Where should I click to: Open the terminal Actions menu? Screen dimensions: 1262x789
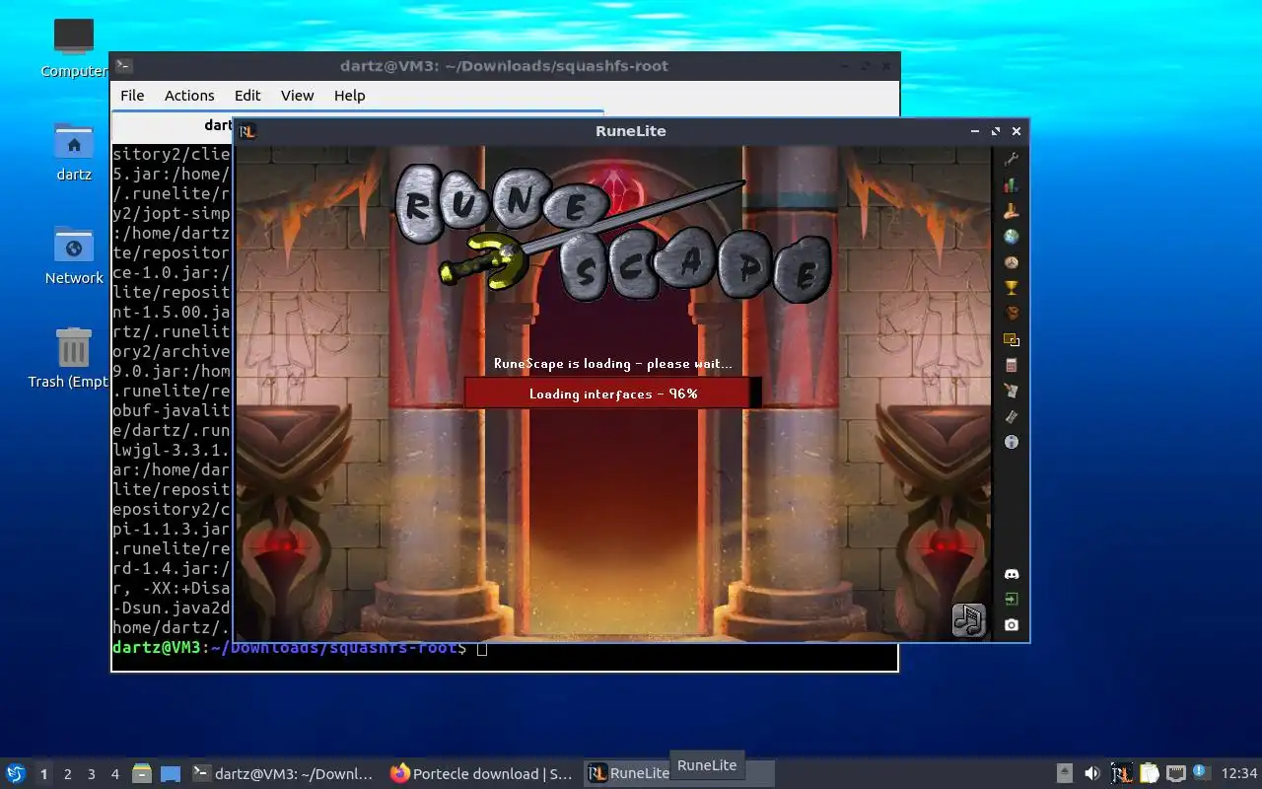189,96
